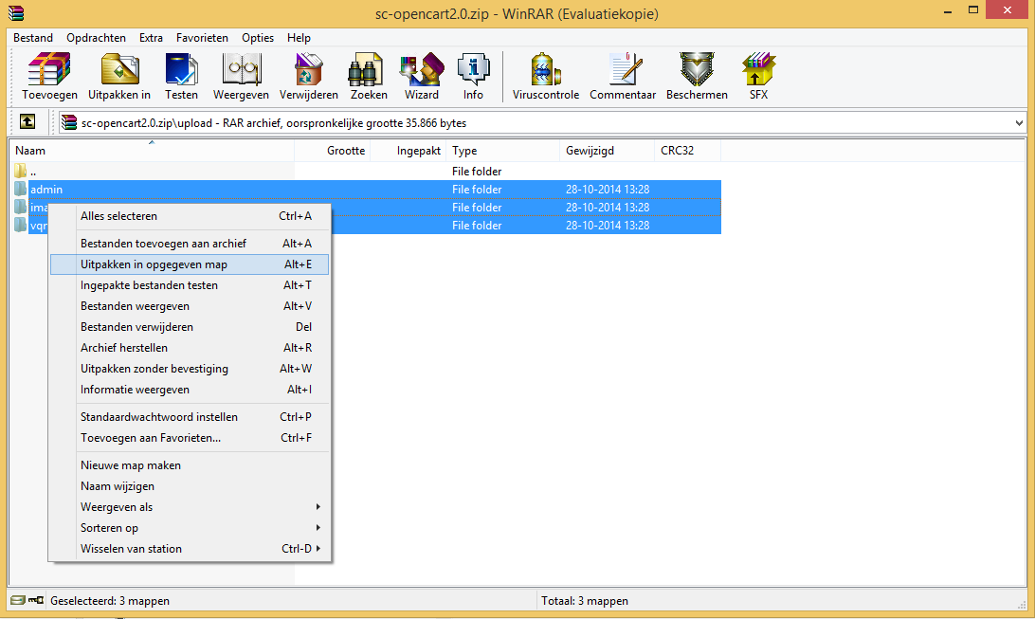
Task: Select Uitpakken zonder bevestiging
Action: click(x=190, y=368)
